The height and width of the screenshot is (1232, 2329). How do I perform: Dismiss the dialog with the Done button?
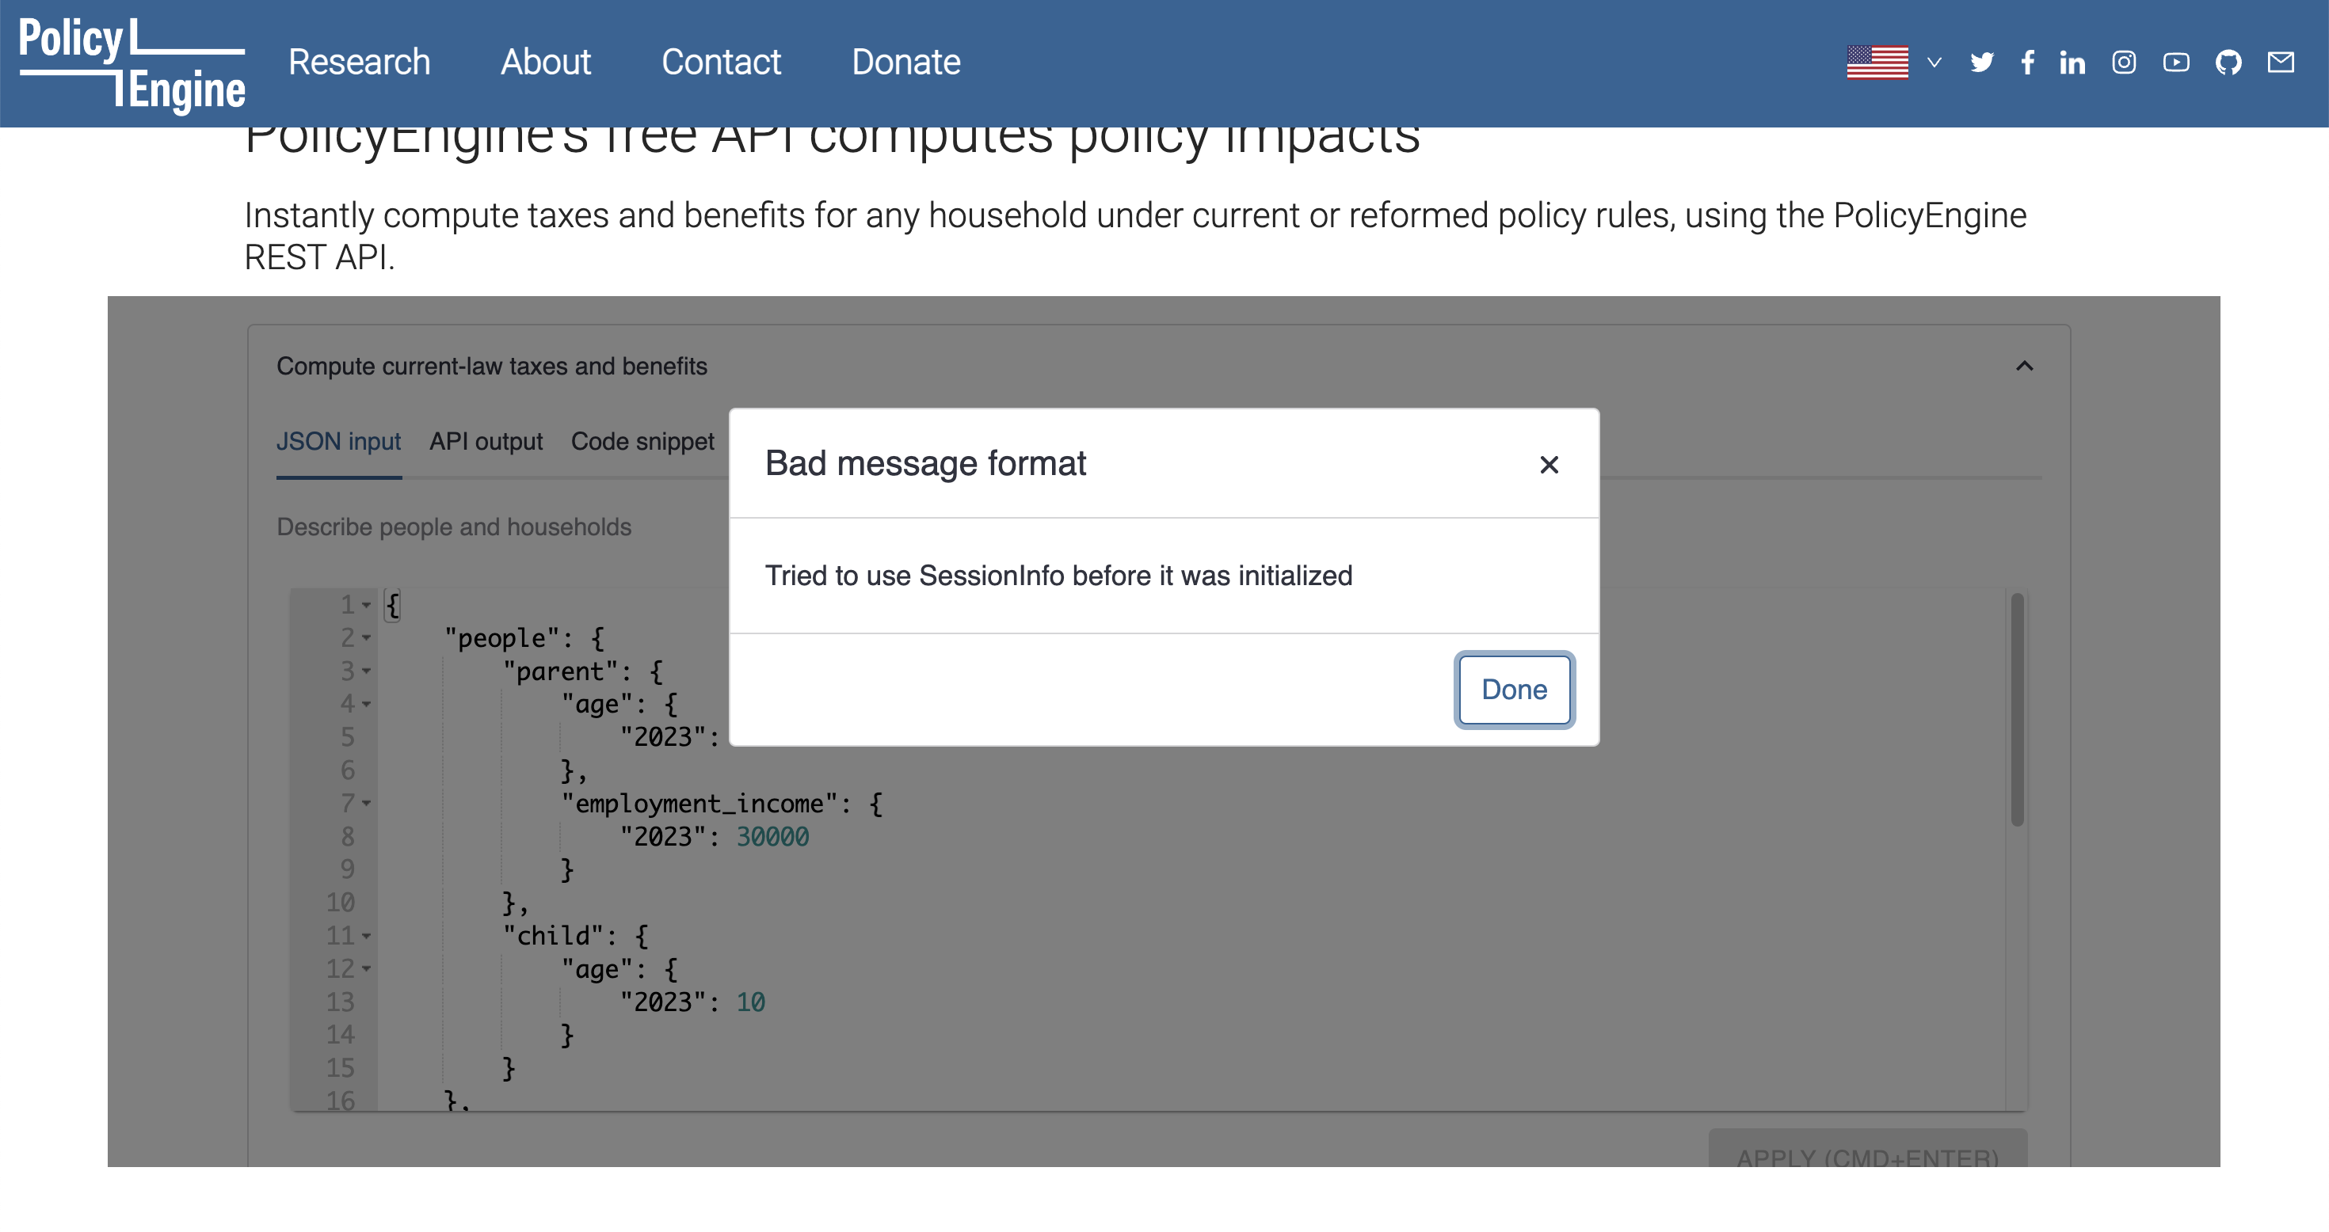(x=1514, y=690)
